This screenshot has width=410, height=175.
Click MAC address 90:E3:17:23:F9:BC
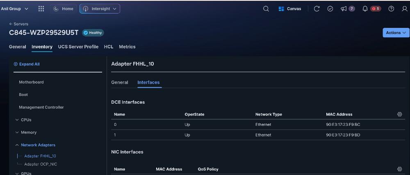(343, 125)
